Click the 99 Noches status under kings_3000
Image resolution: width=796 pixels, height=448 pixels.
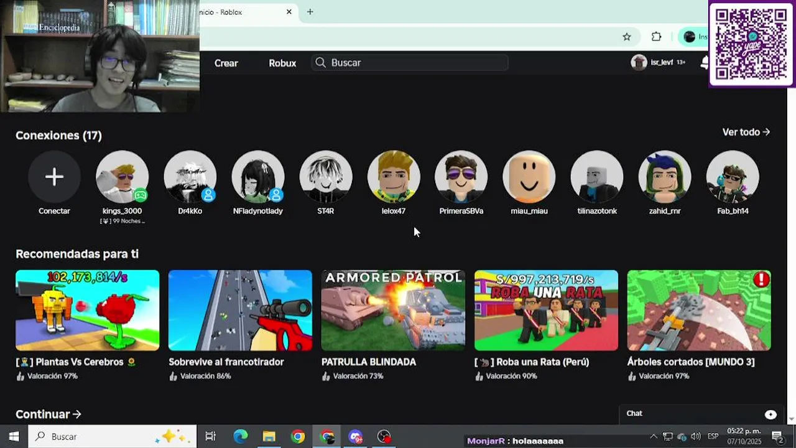click(122, 222)
